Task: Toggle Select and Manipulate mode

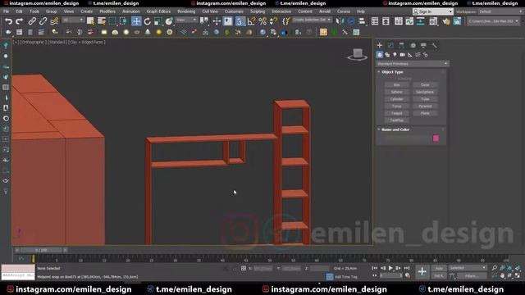Action: 217,21
